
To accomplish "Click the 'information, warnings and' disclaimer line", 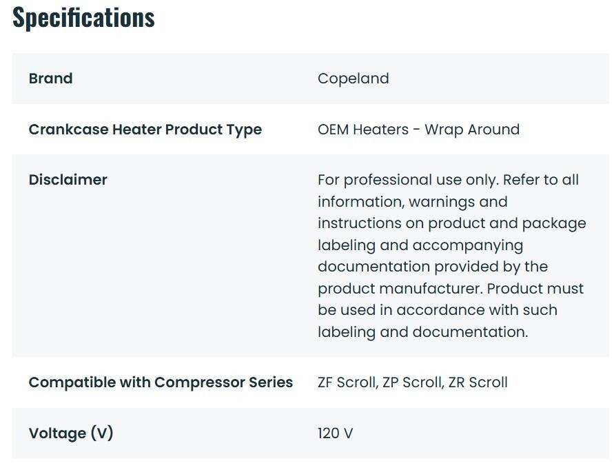I will click(412, 202).
